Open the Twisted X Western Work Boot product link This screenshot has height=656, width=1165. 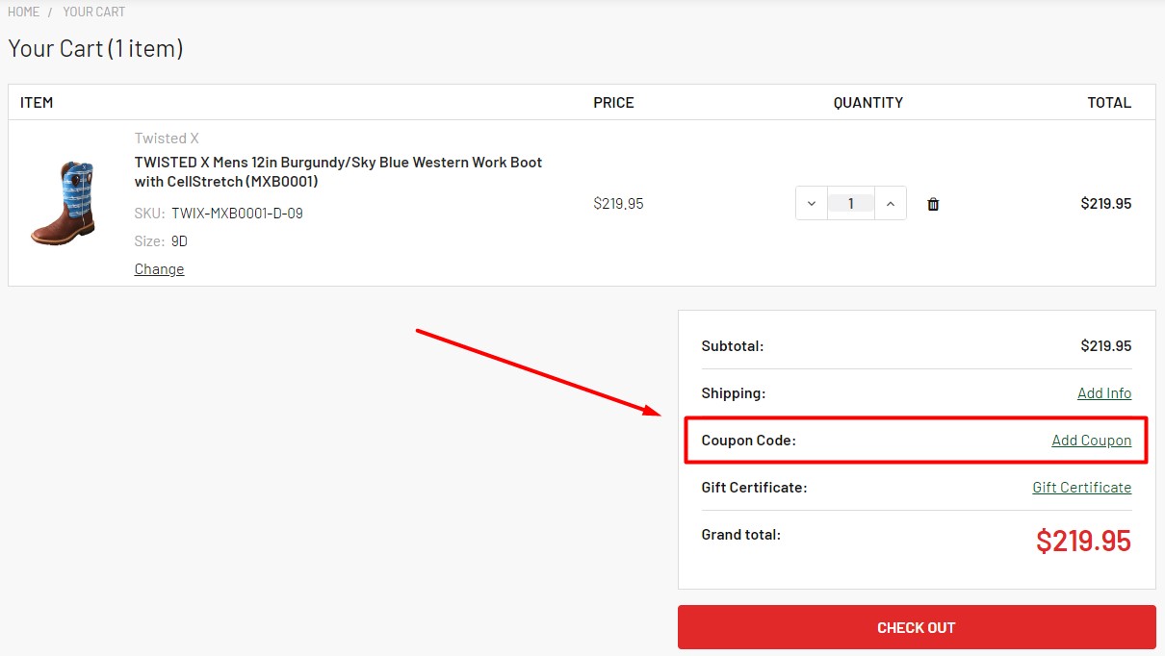pyautogui.click(x=337, y=171)
